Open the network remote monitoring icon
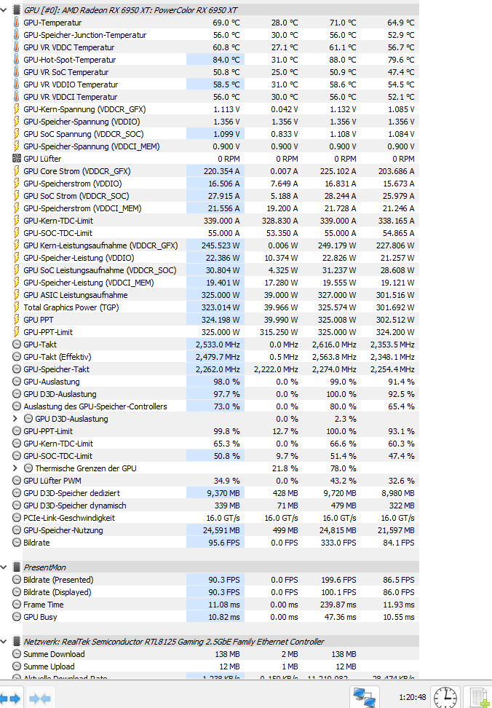 pos(365,698)
